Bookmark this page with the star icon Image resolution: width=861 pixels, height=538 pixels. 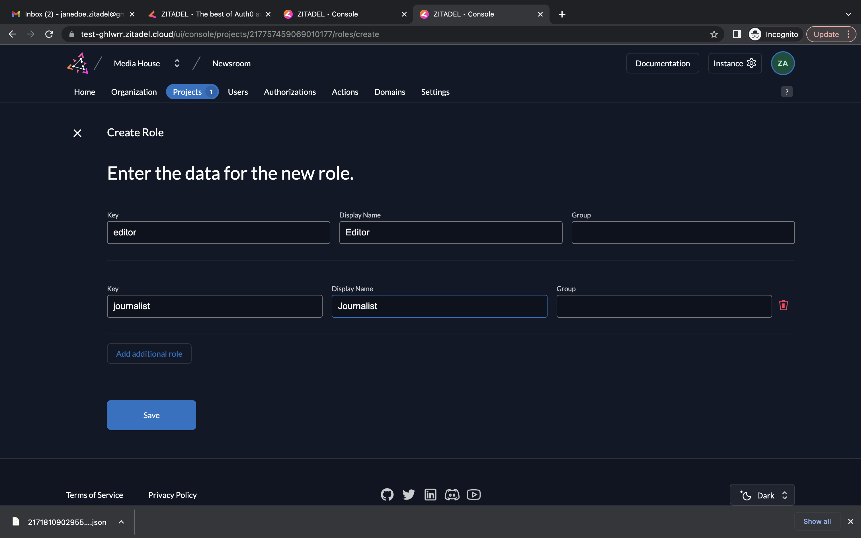[714, 34]
